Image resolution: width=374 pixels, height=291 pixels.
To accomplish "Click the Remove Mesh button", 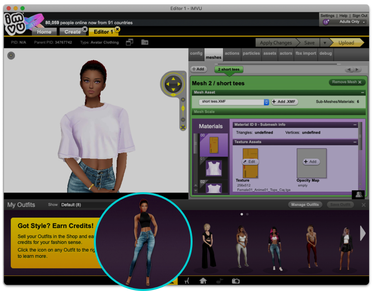I will (x=347, y=82).
